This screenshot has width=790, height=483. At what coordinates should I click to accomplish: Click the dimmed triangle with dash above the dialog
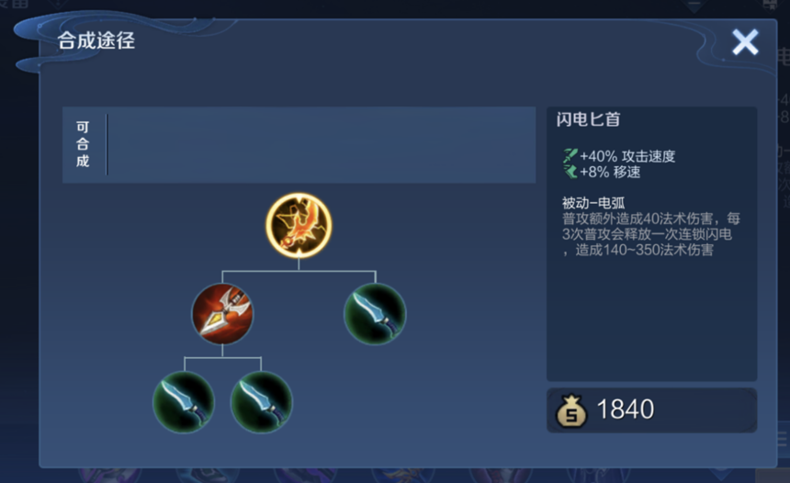[694, 6]
